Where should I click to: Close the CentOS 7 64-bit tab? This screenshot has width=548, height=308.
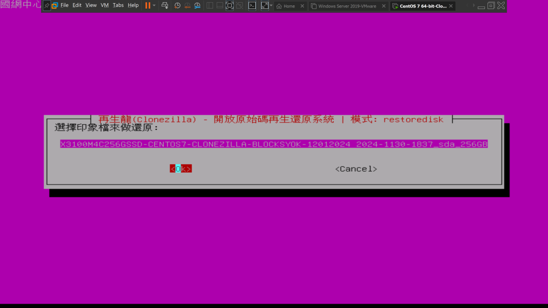[451, 6]
